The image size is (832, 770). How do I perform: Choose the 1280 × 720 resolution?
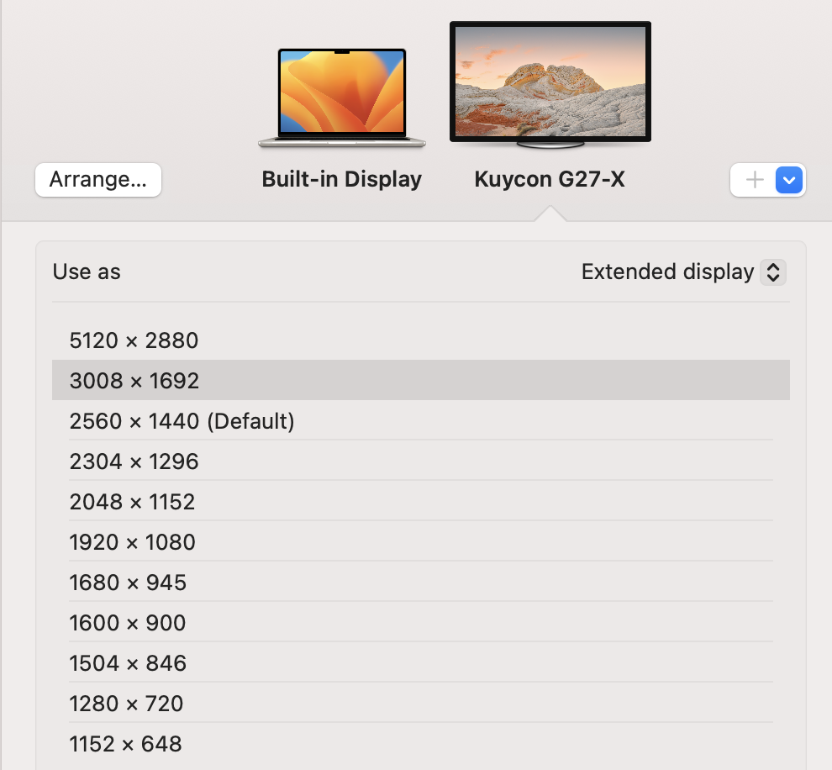coord(421,703)
